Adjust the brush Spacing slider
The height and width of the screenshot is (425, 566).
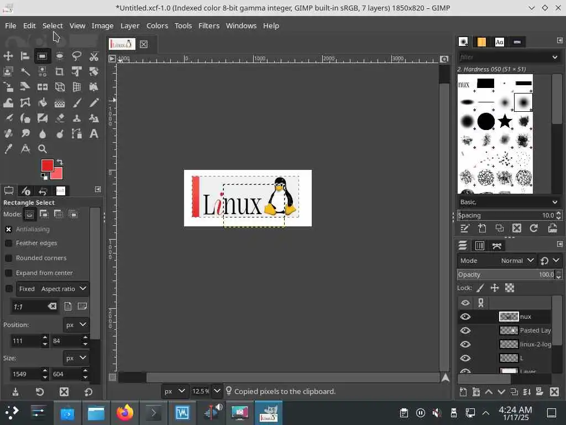tap(506, 215)
